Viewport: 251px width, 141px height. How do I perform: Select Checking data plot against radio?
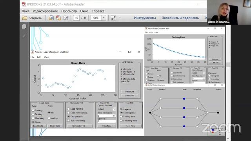pos(121,121)
